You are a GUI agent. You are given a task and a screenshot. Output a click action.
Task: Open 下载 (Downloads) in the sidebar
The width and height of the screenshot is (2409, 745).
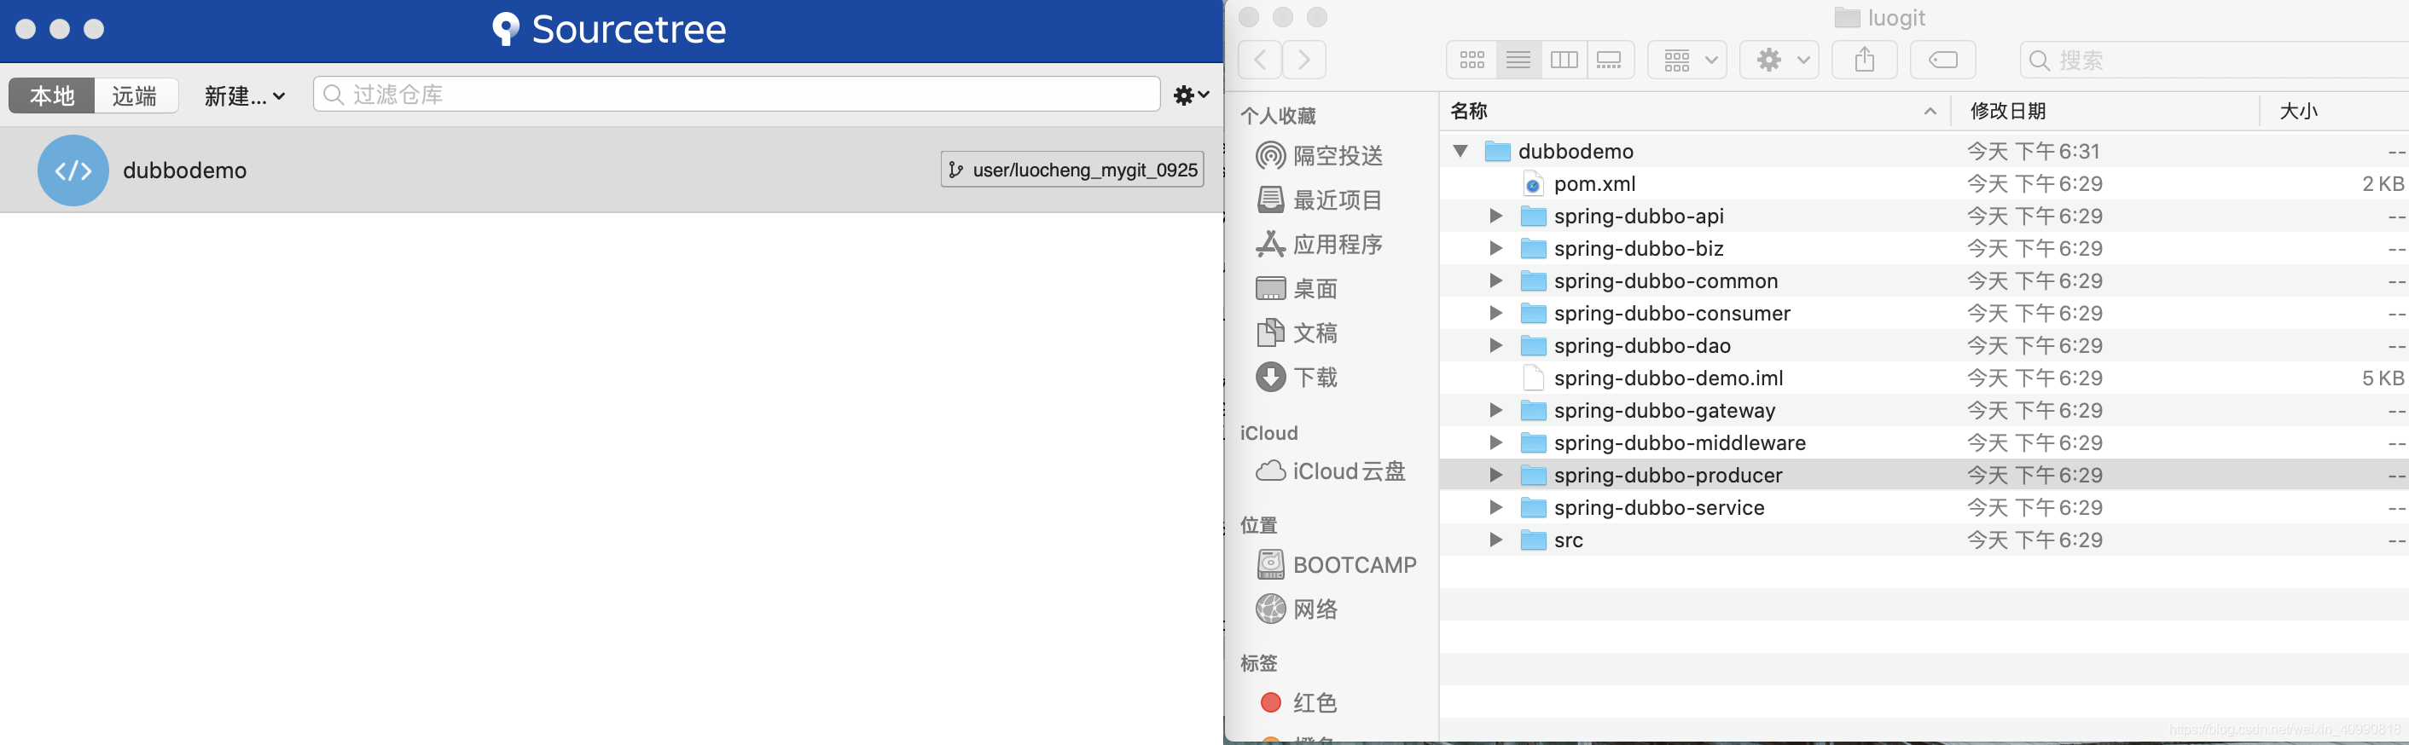coord(1297,377)
